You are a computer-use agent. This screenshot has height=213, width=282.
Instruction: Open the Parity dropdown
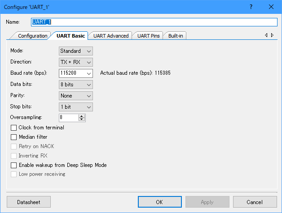[75, 96]
